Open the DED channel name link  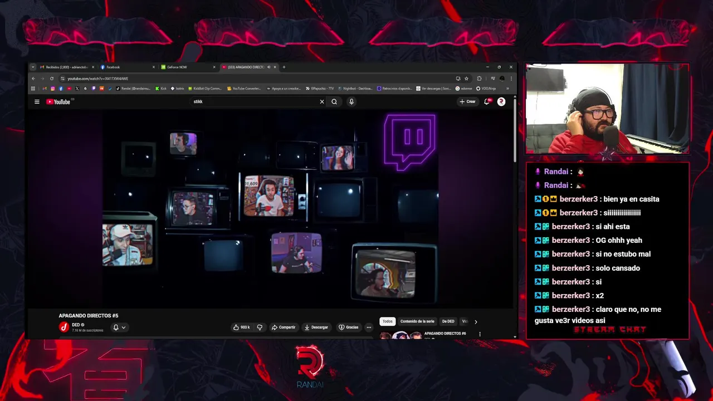[76, 325]
